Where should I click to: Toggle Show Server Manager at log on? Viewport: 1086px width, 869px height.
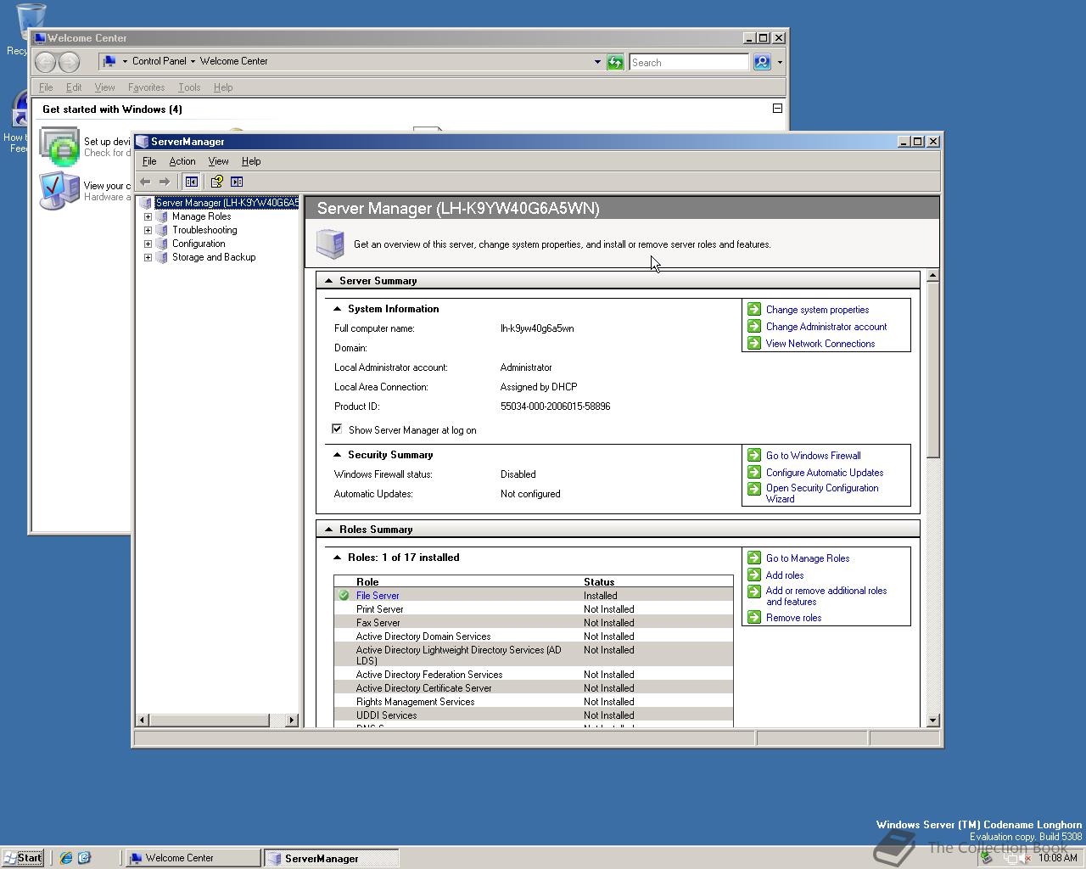pyautogui.click(x=338, y=429)
